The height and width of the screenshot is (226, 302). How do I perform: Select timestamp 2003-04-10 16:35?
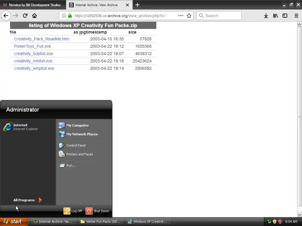pos(107,39)
